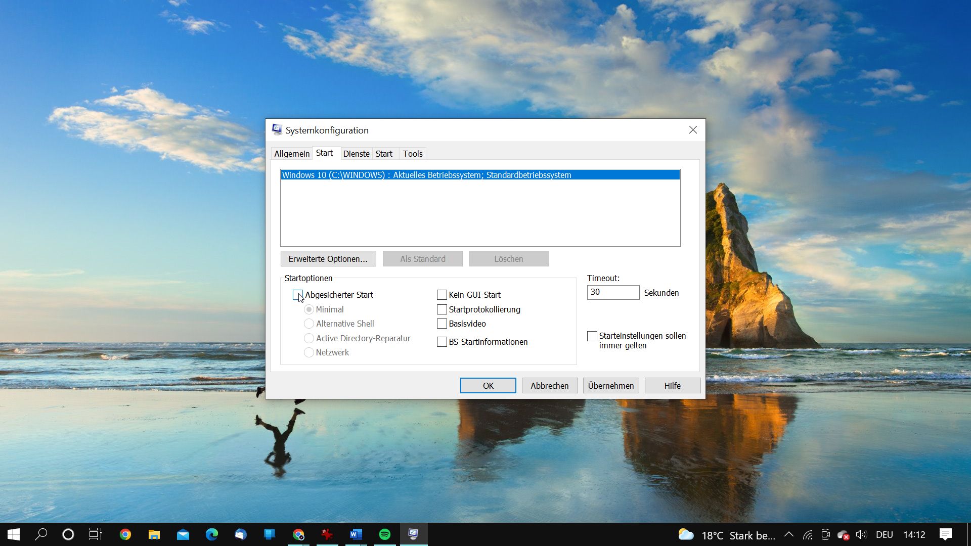Adjust the volume via the speaker icon

861,534
